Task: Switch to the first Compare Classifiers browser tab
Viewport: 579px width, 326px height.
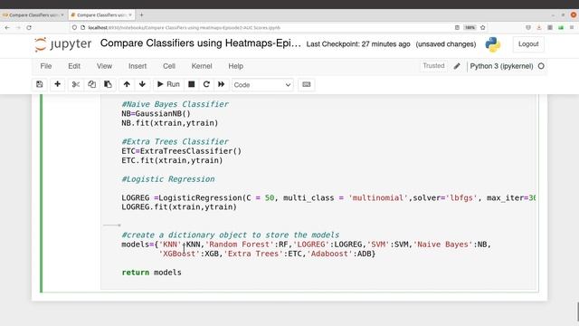Action: click(33, 15)
